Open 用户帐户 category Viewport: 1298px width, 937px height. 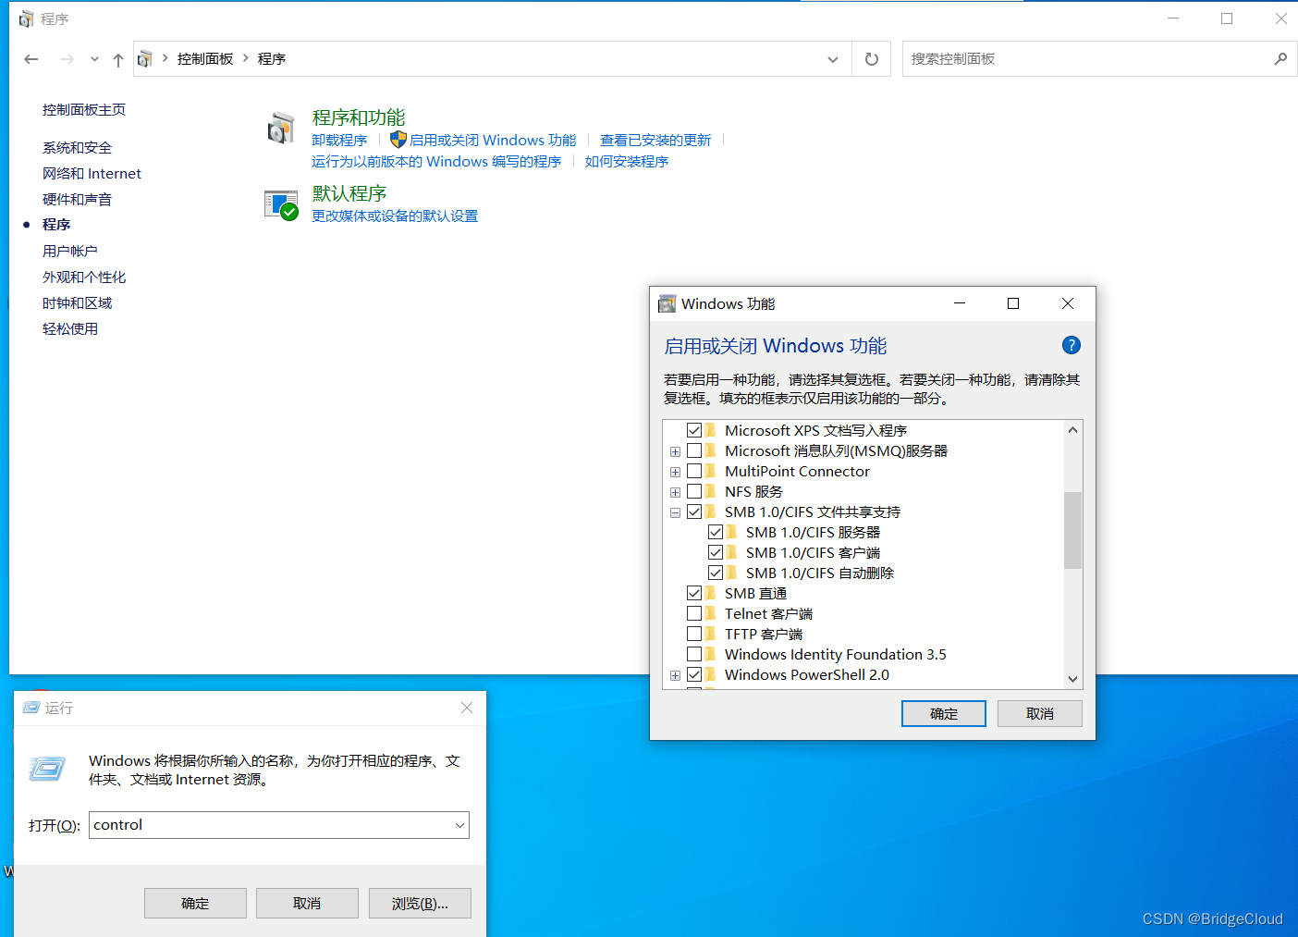point(70,251)
